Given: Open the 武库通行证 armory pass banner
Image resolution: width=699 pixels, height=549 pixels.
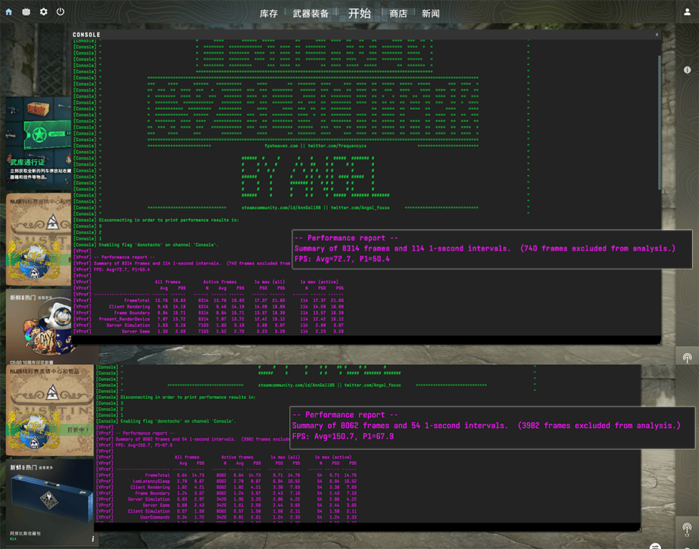Looking at the screenshot, I should pyautogui.click(x=39, y=142).
